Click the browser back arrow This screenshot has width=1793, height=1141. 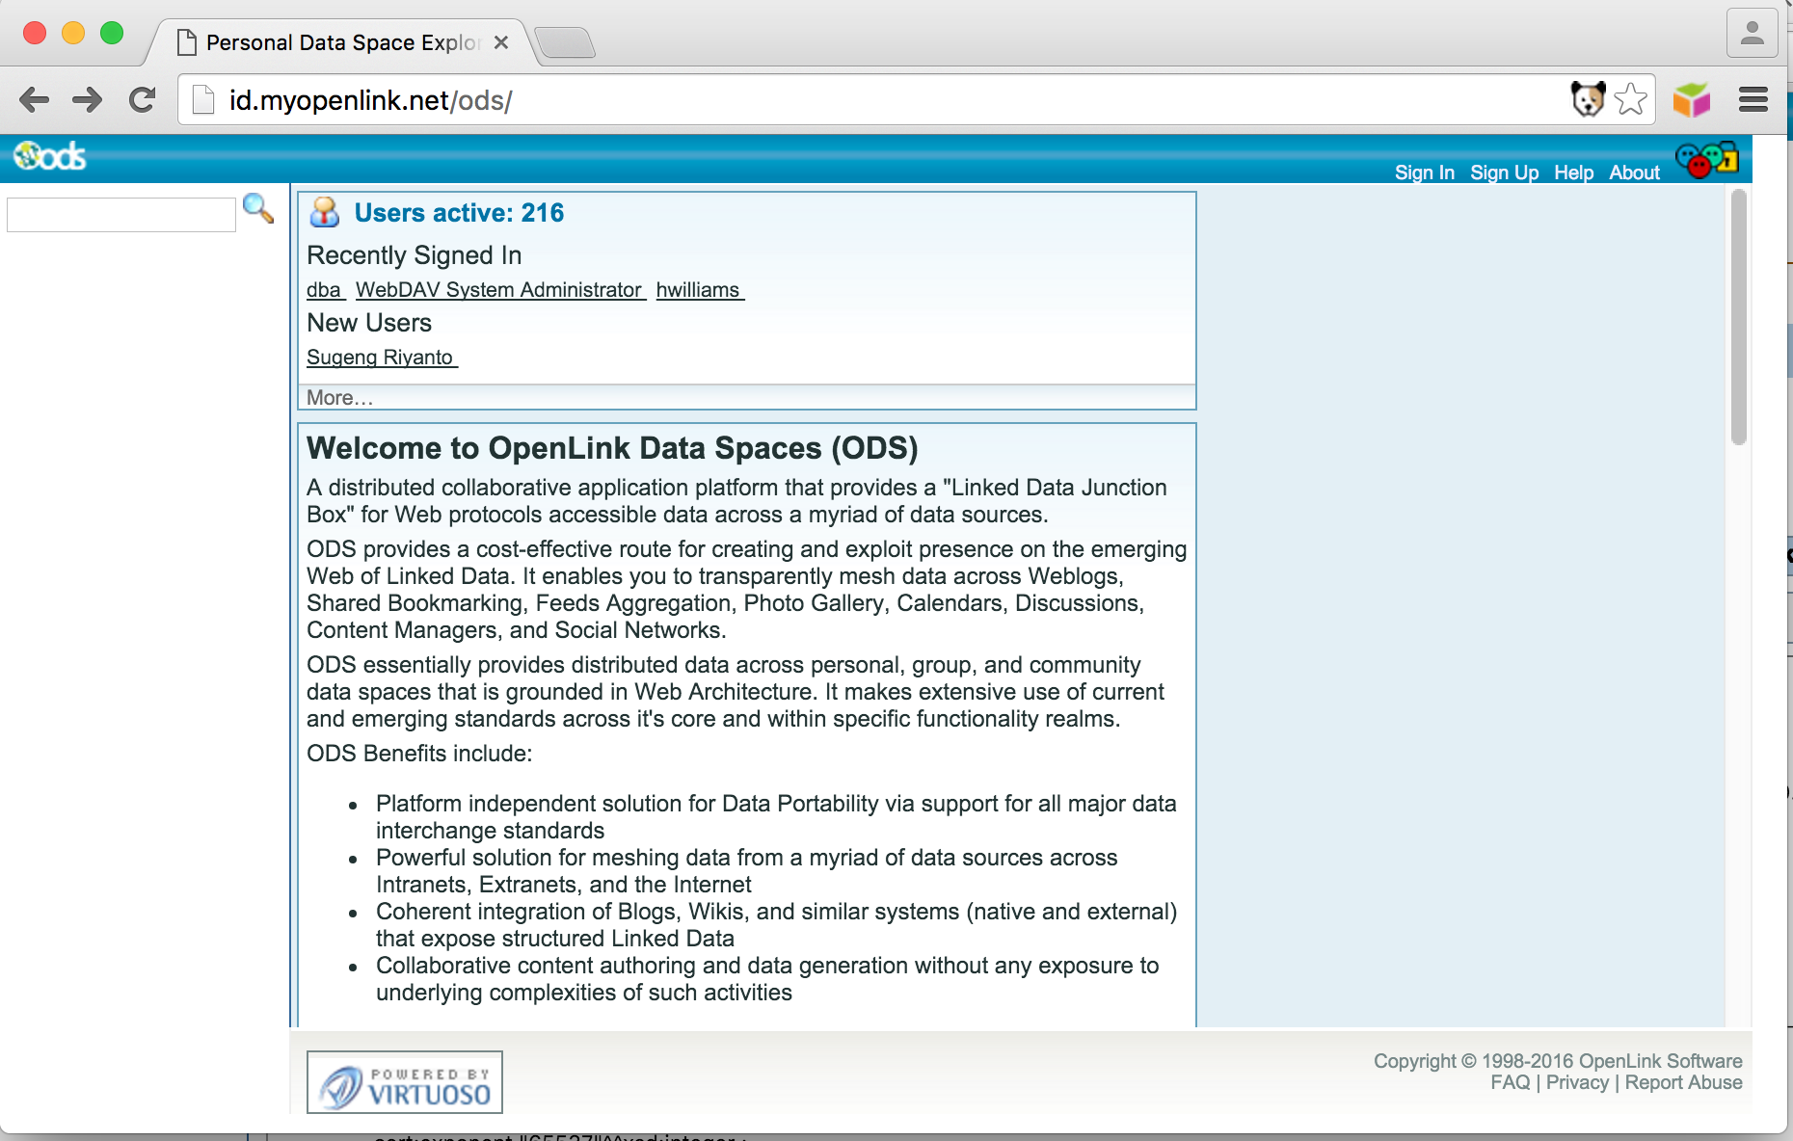(35, 99)
